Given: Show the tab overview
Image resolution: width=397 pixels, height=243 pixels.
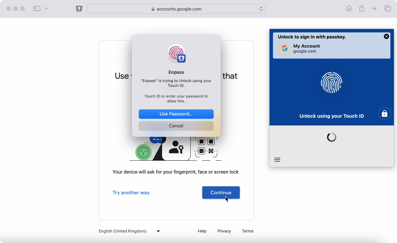Looking at the screenshot, I should (x=388, y=9).
